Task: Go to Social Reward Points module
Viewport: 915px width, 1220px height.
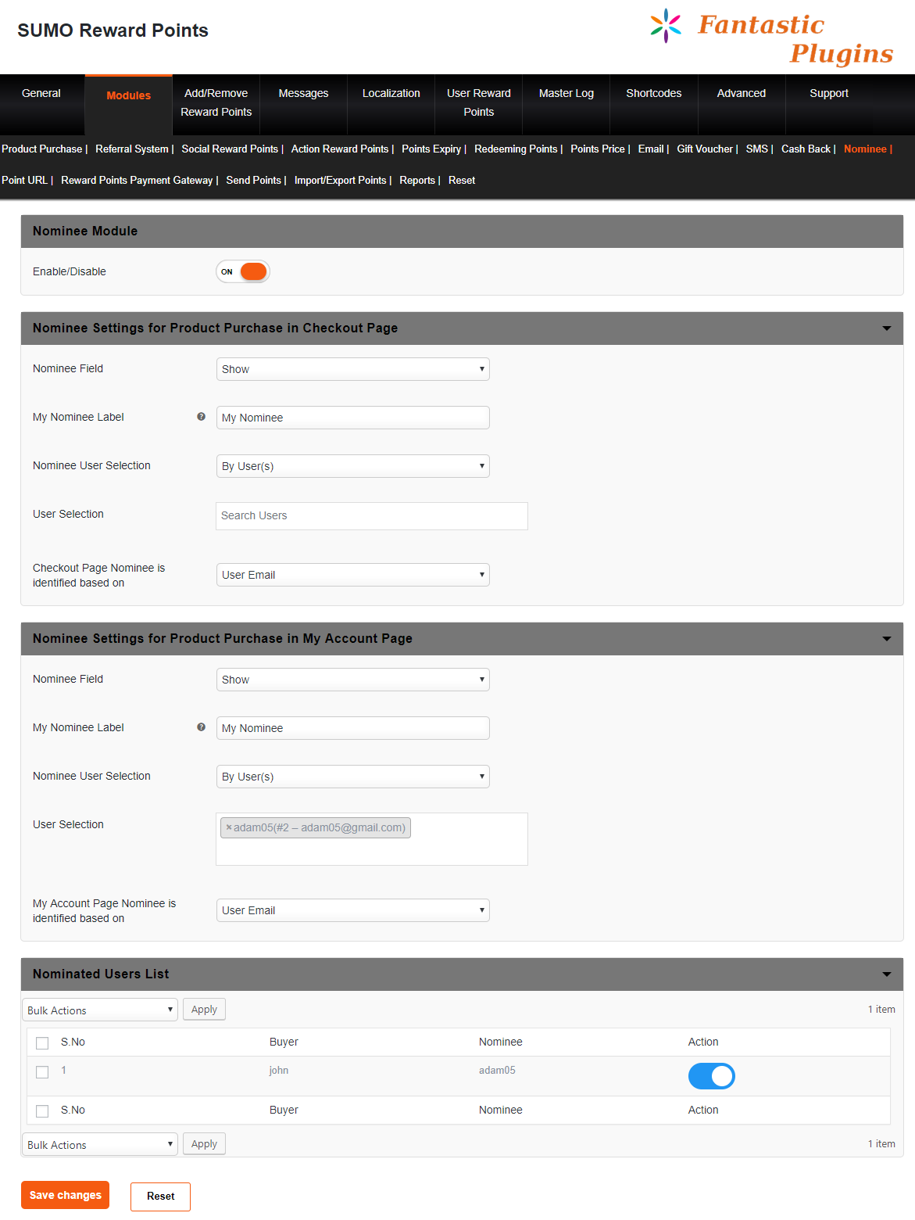Action: point(230,149)
